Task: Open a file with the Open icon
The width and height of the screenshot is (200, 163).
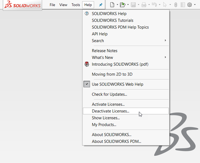Action: pos(123,5)
